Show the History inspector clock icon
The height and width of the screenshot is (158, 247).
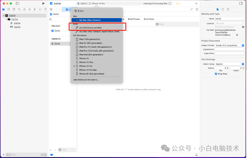coord(223,9)
